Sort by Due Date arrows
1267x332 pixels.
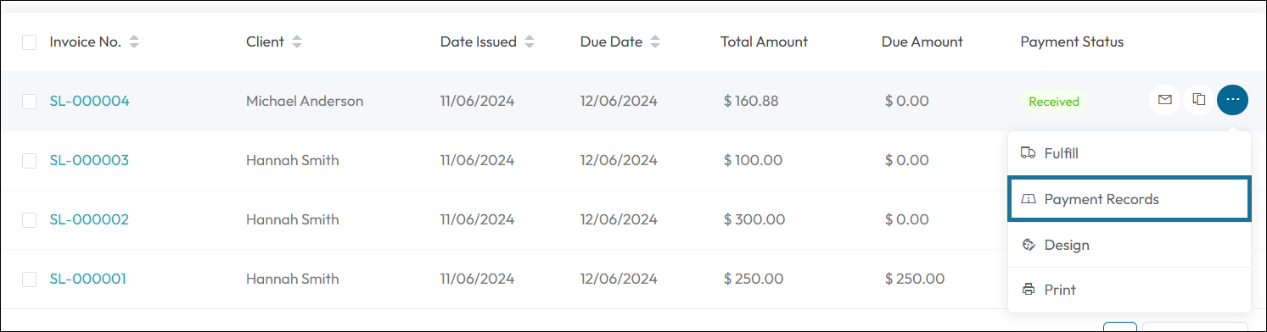(655, 41)
